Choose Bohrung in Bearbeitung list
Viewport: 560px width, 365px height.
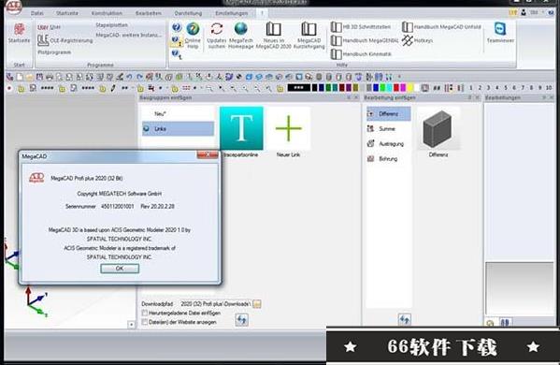tap(388, 159)
